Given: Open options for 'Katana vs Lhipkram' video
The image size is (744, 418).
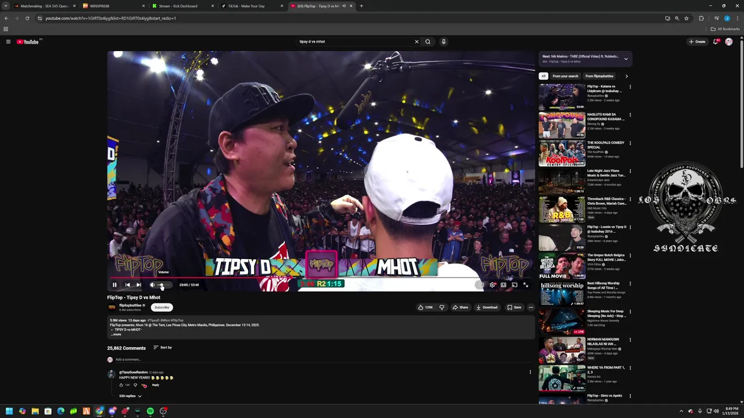Looking at the screenshot, I should point(630,87).
